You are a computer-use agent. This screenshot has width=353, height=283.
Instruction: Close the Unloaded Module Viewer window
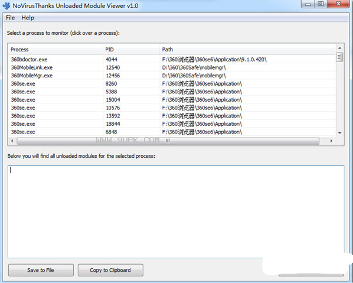pos(339,4)
